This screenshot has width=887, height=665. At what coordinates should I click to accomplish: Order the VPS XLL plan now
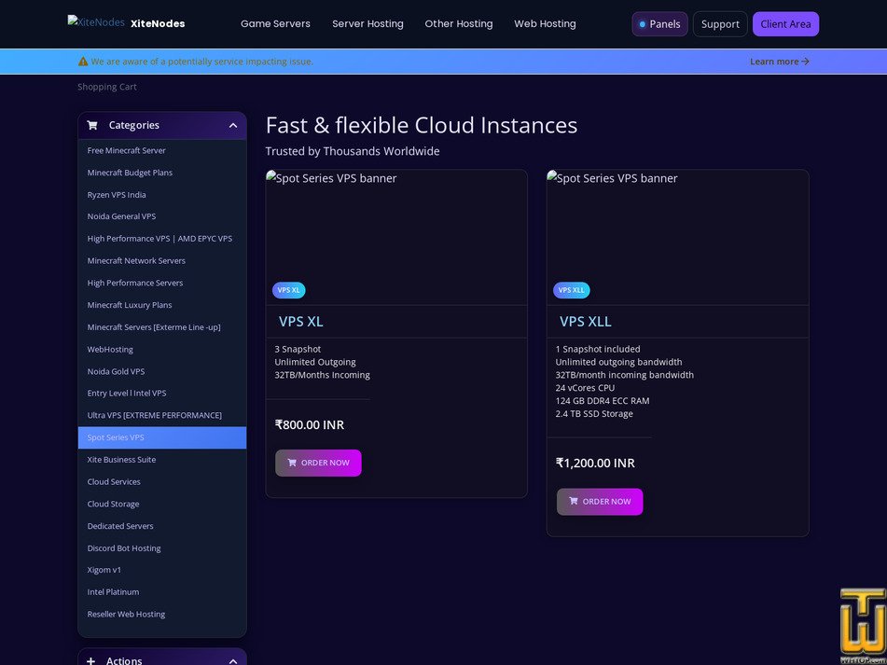coord(600,502)
